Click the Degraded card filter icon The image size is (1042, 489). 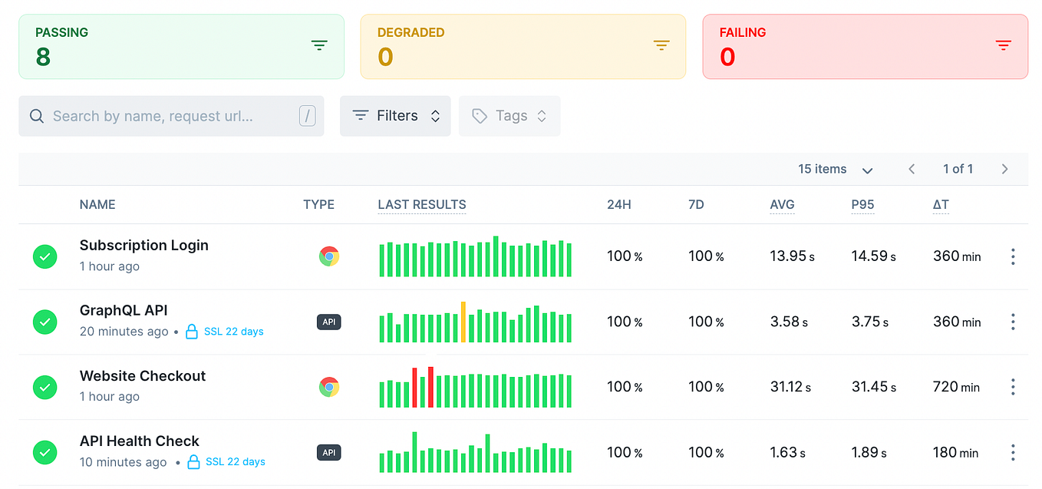[x=661, y=46]
